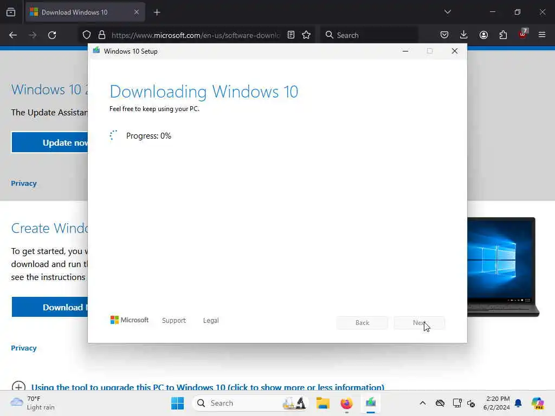Toggle reader view icon in address bar
The height and width of the screenshot is (416, 555).
click(x=291, y=35)
